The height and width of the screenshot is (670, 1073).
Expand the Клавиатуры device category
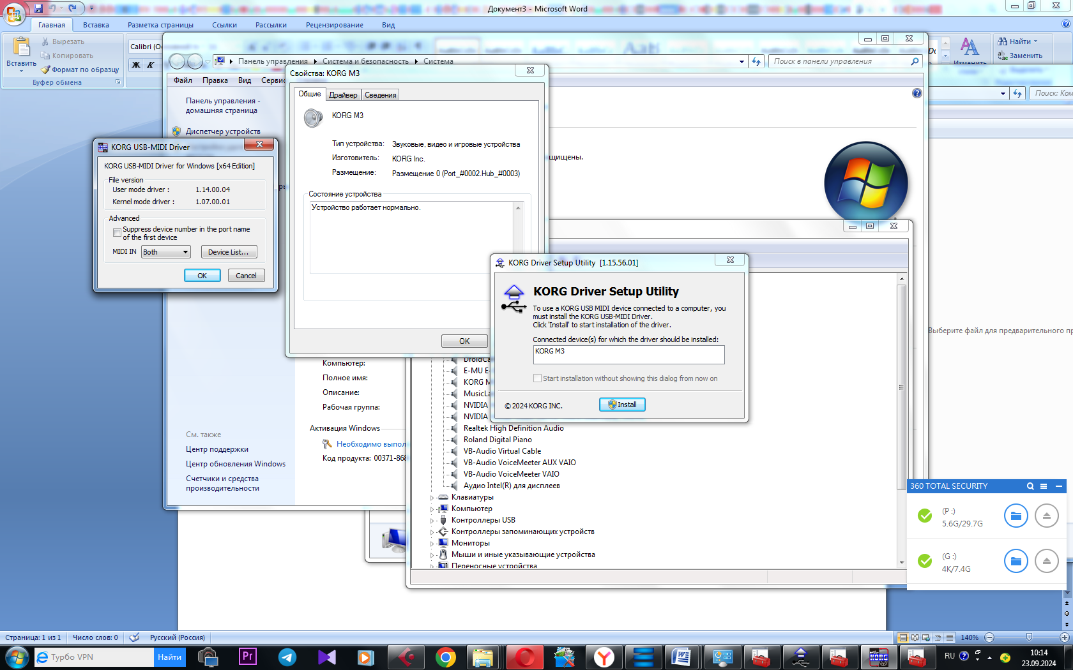coord(432,498)
